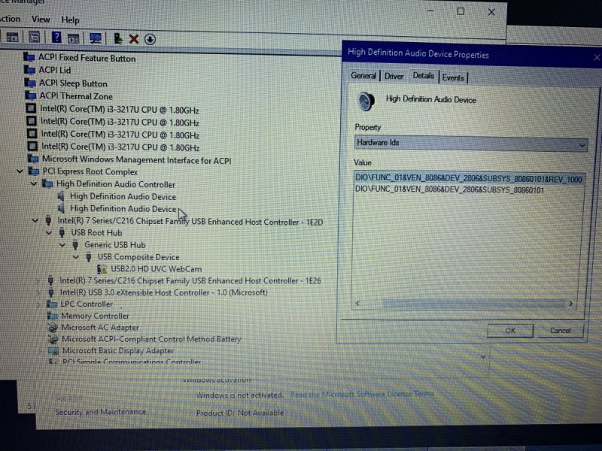Click the Microsoft AC Adapter icon
The width and height of the screenshot is (602, 451).
[53, 327]
